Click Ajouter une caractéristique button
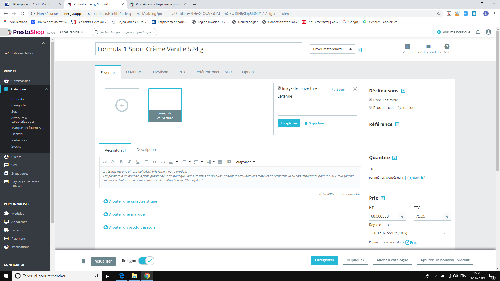The width and height of the screenshot is (500, 281). click(x=130, y=201)
